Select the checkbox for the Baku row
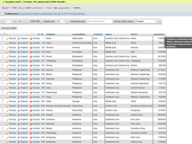 pyautogui.click(x=3, y=52)
